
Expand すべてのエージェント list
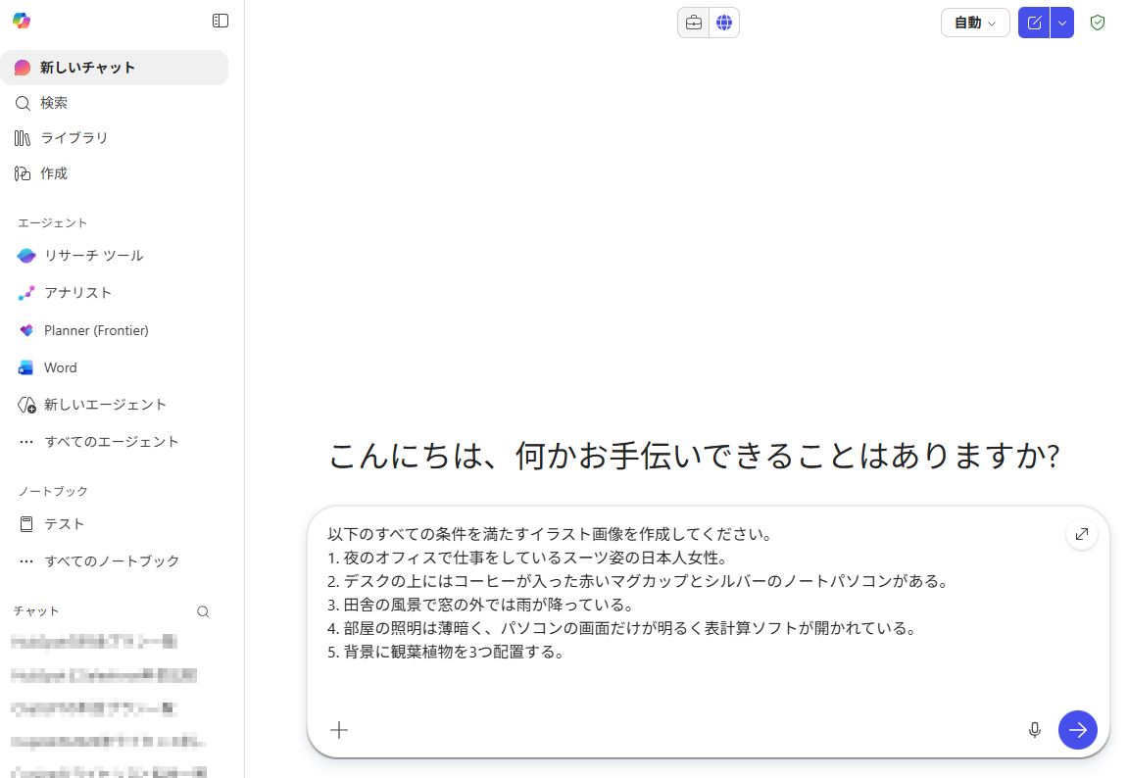(x=111, y=442)
